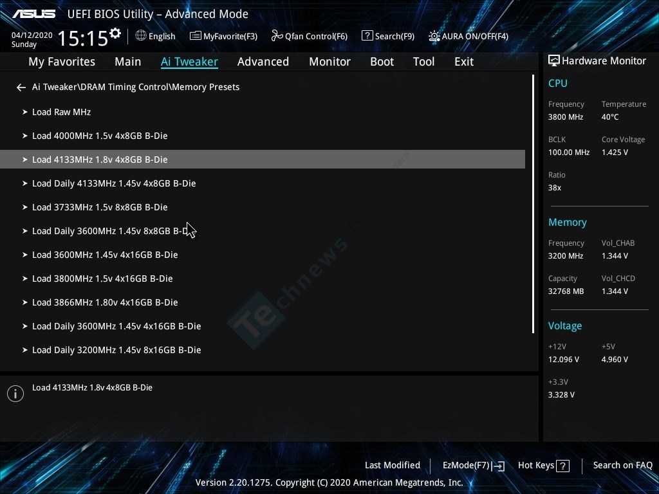Expand arrow for Load 3800MHz 1.5v 4x16GB B-Die
Screen dimensions: 659x494
point(25,279)
